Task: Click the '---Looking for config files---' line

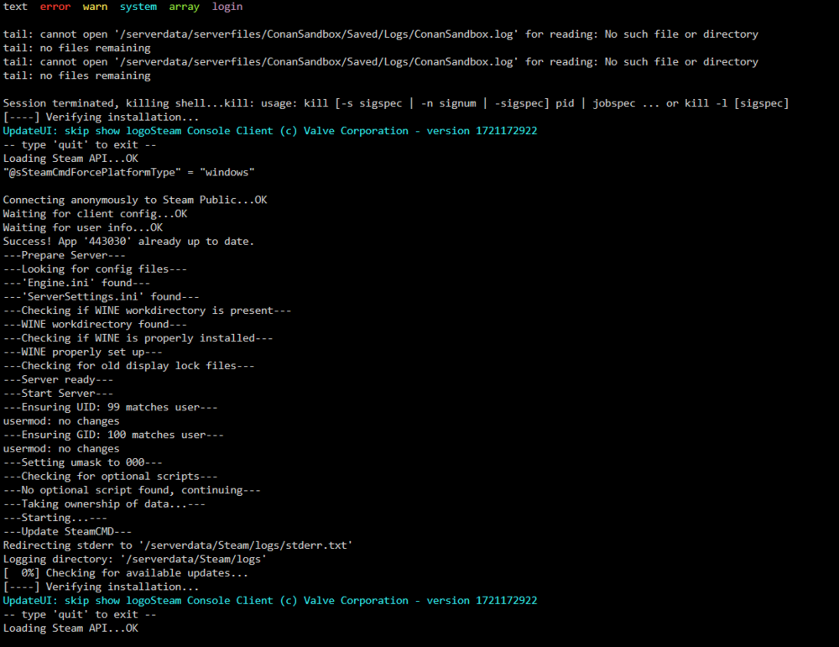Action: (96, 269)
